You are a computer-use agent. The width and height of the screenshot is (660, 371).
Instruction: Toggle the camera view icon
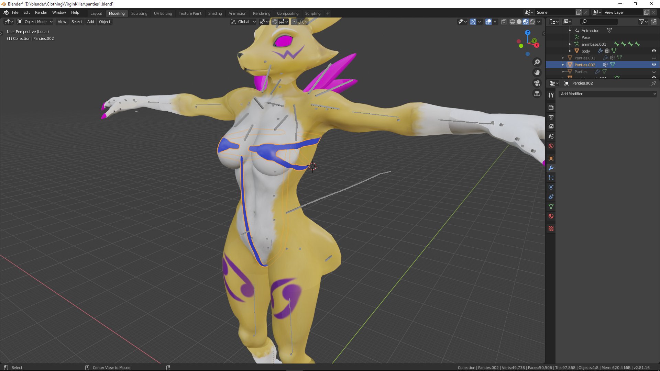pyautogui.click(x=537, y=83)
